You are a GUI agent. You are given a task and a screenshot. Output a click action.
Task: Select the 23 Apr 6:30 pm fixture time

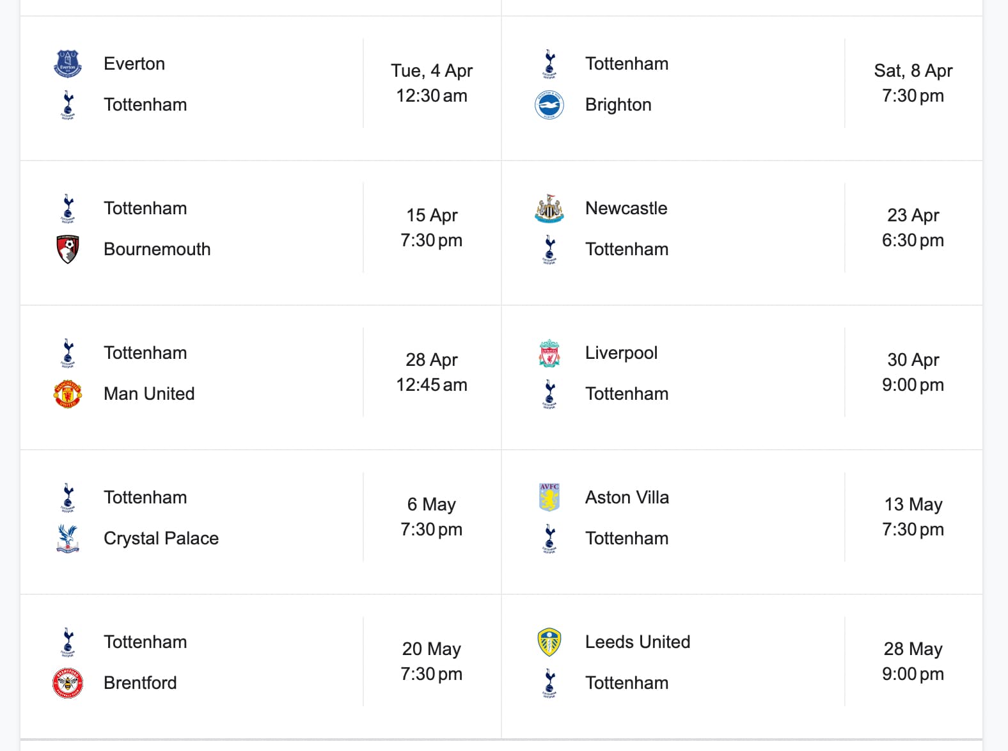pos(913,228)
